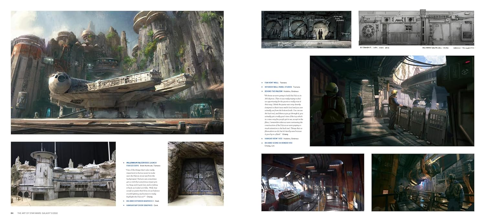This screenshot has height=222, width=485.
Task: Click 'Hobbins, Gindraux' credit beside Behind the Falcon
Action: pyautogui.click(x=291, y=91)
